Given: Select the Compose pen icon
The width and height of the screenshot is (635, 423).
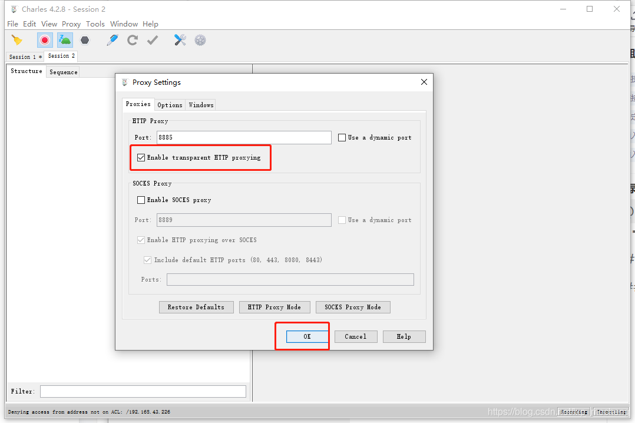Looking at the screenshot, I should (x=112, y=40).
